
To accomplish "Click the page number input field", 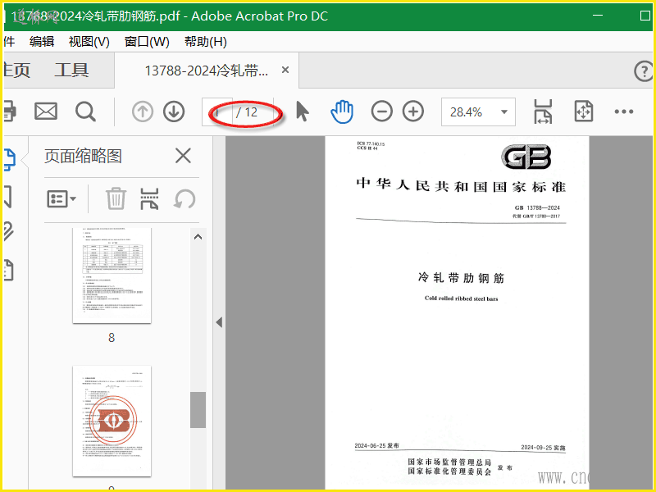I will coord(217,112).
